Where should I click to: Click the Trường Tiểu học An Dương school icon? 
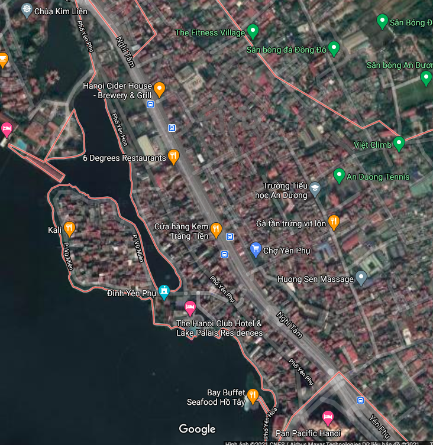pos(315,189)
